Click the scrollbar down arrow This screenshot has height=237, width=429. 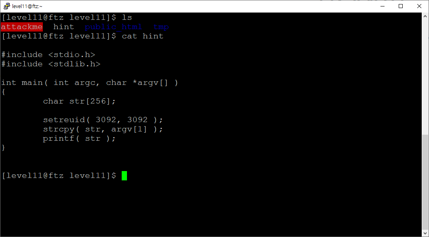425,233
